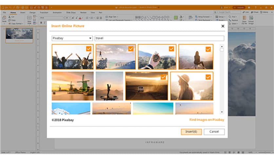Click the green shape fill color swatch
Image resolution: width=274 pixels, height=159 pixels.
click(176, 17)
